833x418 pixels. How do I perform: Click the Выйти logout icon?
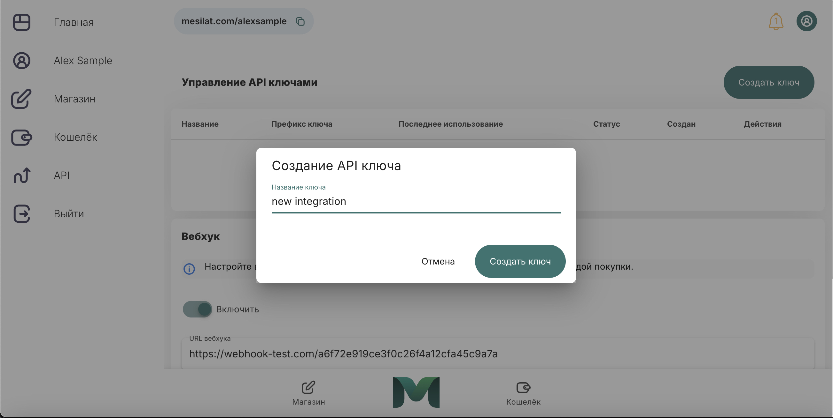[22, 214]
